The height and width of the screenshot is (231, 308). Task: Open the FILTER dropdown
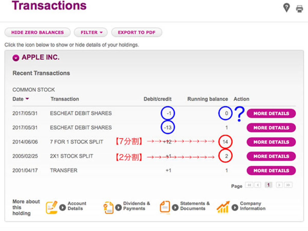coord(91,32)
